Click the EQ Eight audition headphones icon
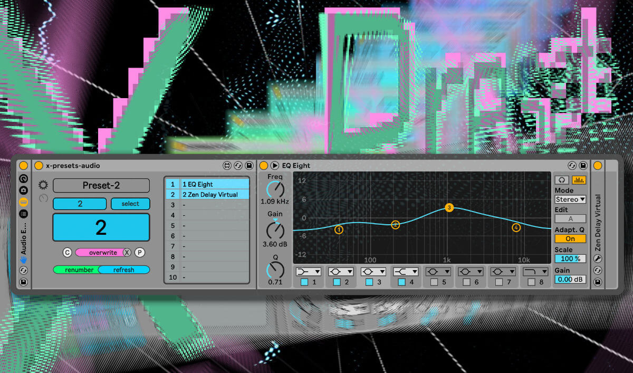The height and width of the screenshot is (373, 633). pos(563,180)
